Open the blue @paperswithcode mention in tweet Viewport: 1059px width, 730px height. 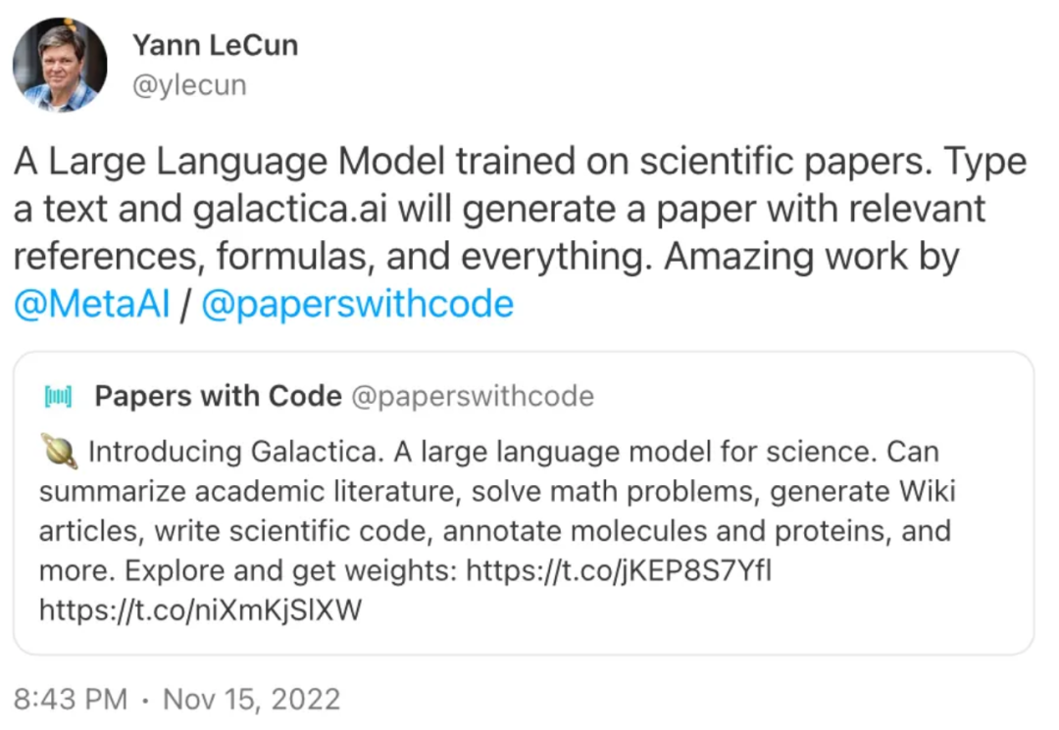point(357,305)
